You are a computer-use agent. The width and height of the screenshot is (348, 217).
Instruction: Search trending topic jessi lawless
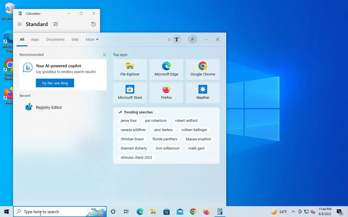[163, 130]
